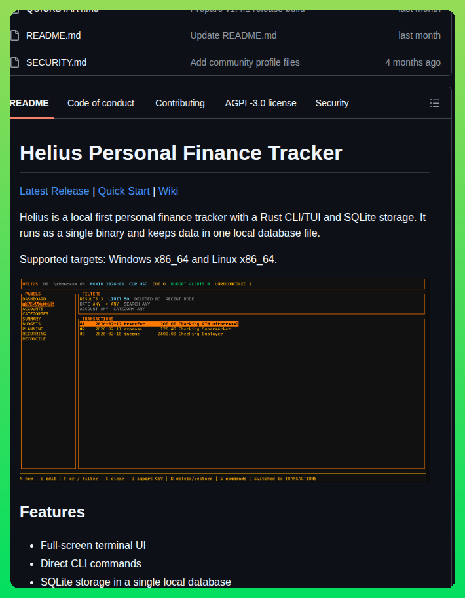Viewport: 465px width, 598px height.
Task: Open the Wiki link
Action: 168,191
